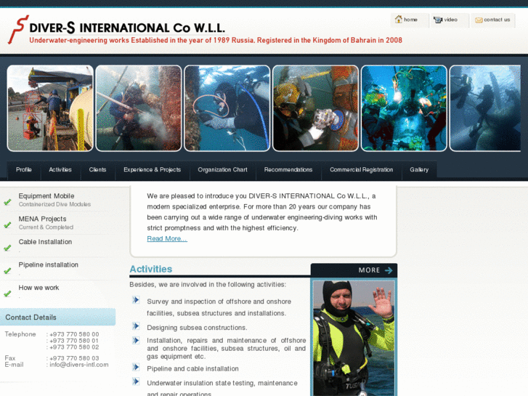Click first diver photo thumbnail in banner
This screenshot has height=396, width=528.
coord(50,108)
